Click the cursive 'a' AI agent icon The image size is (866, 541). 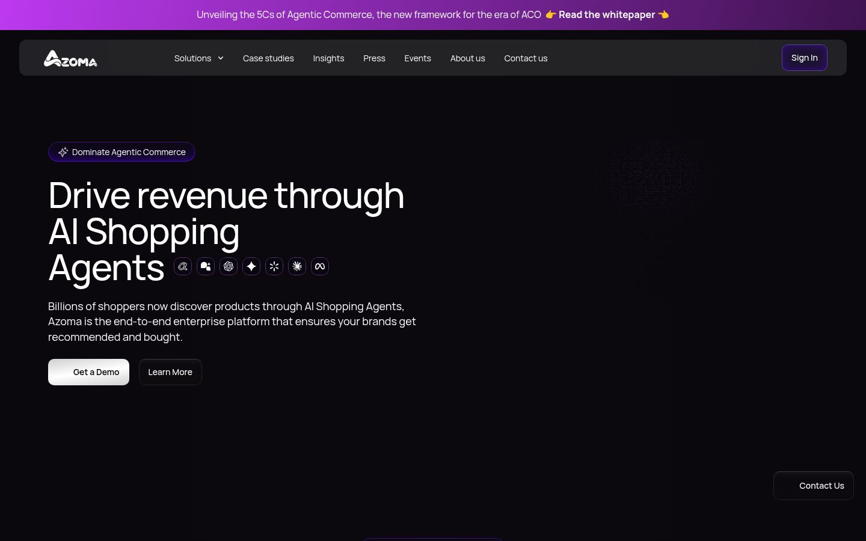183,266
